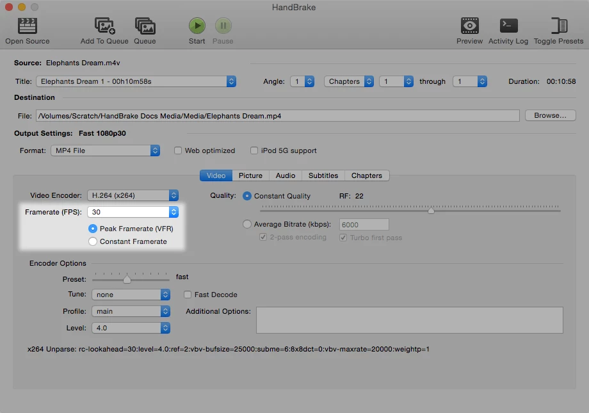Show the Activity Log terminal icon
The width and height of the screenshot is (589, 413).
tap(508, 26)
